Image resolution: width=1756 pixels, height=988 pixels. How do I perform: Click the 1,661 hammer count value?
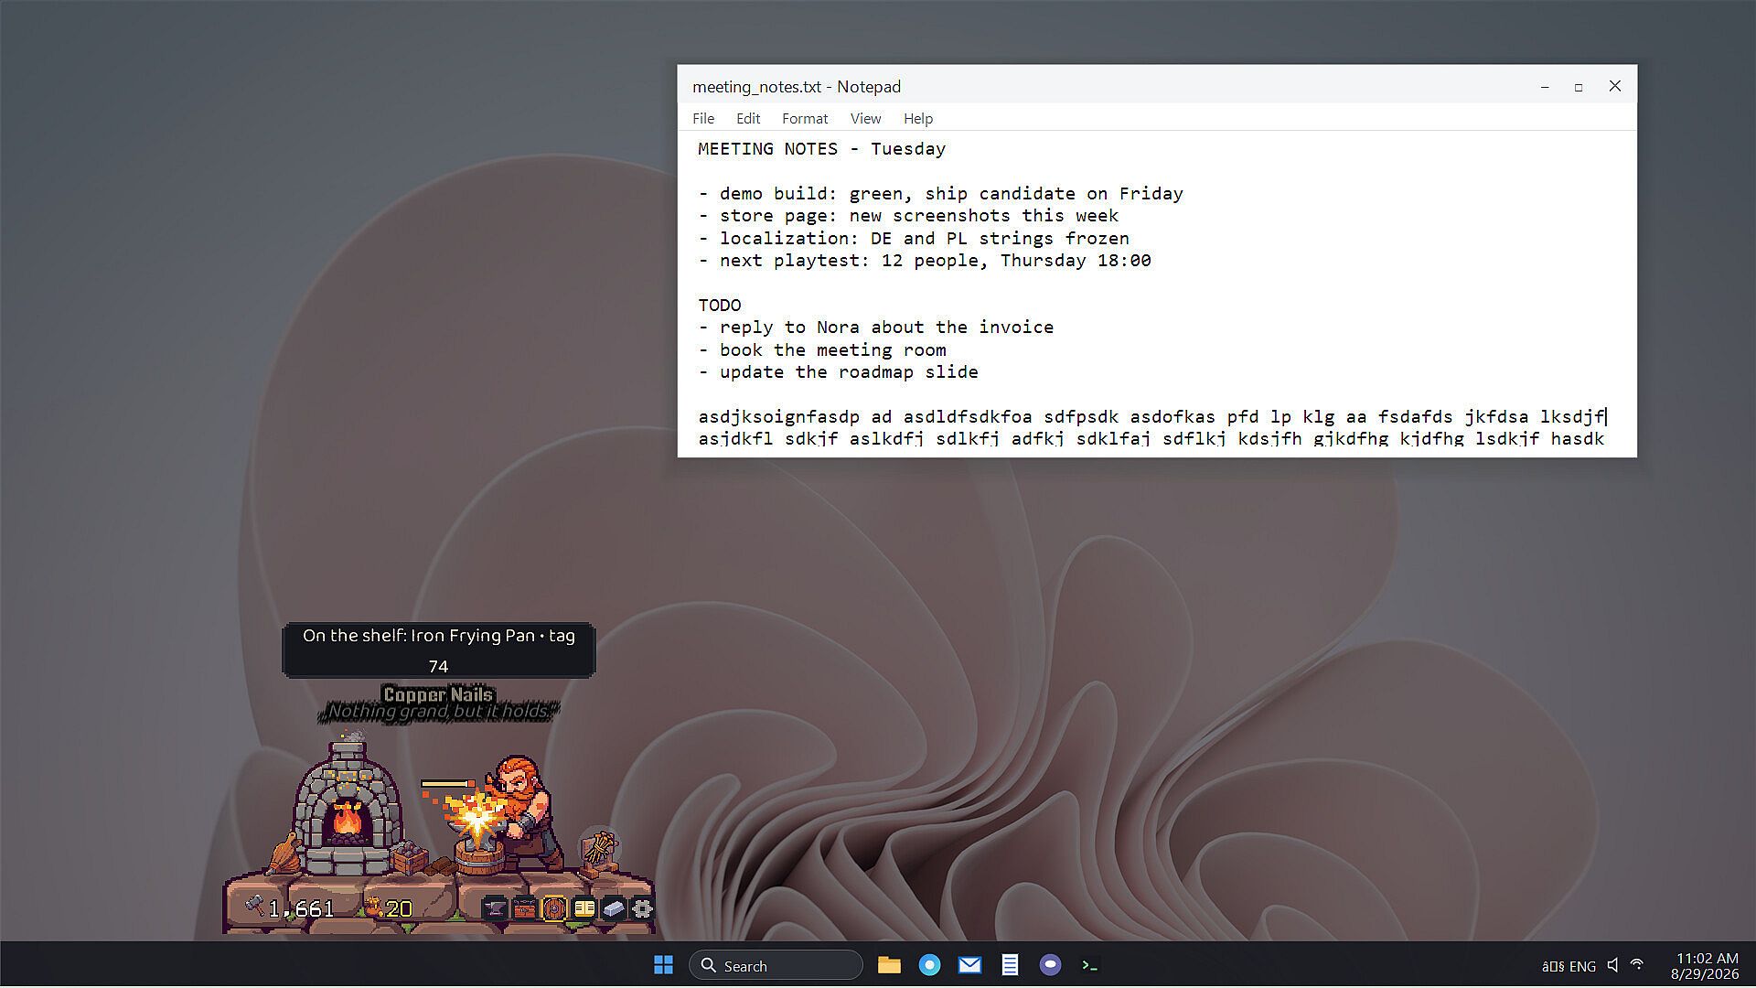pos(302,908)
